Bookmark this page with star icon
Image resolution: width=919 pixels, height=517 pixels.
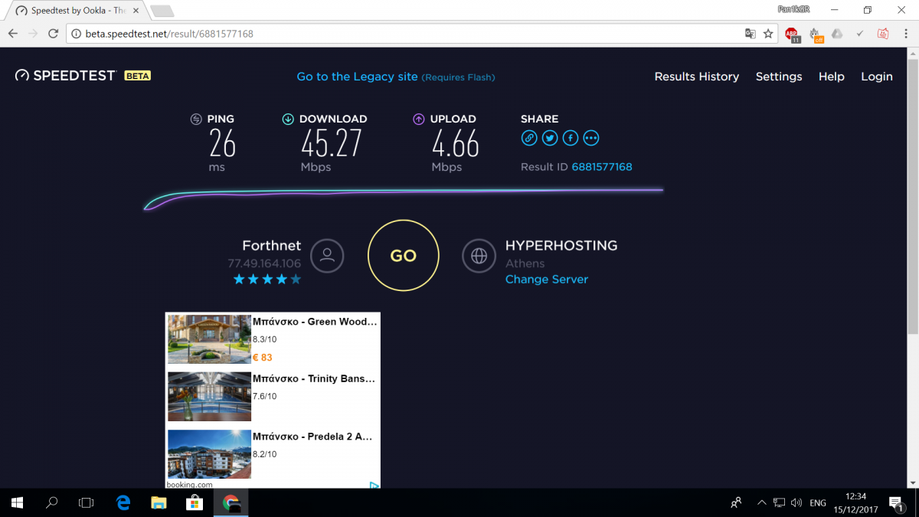point(768,34)
